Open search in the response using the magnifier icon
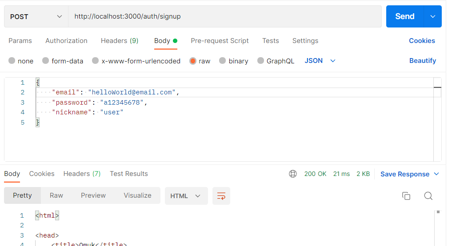The image size is (460, 246). click(x=428, y=195)
